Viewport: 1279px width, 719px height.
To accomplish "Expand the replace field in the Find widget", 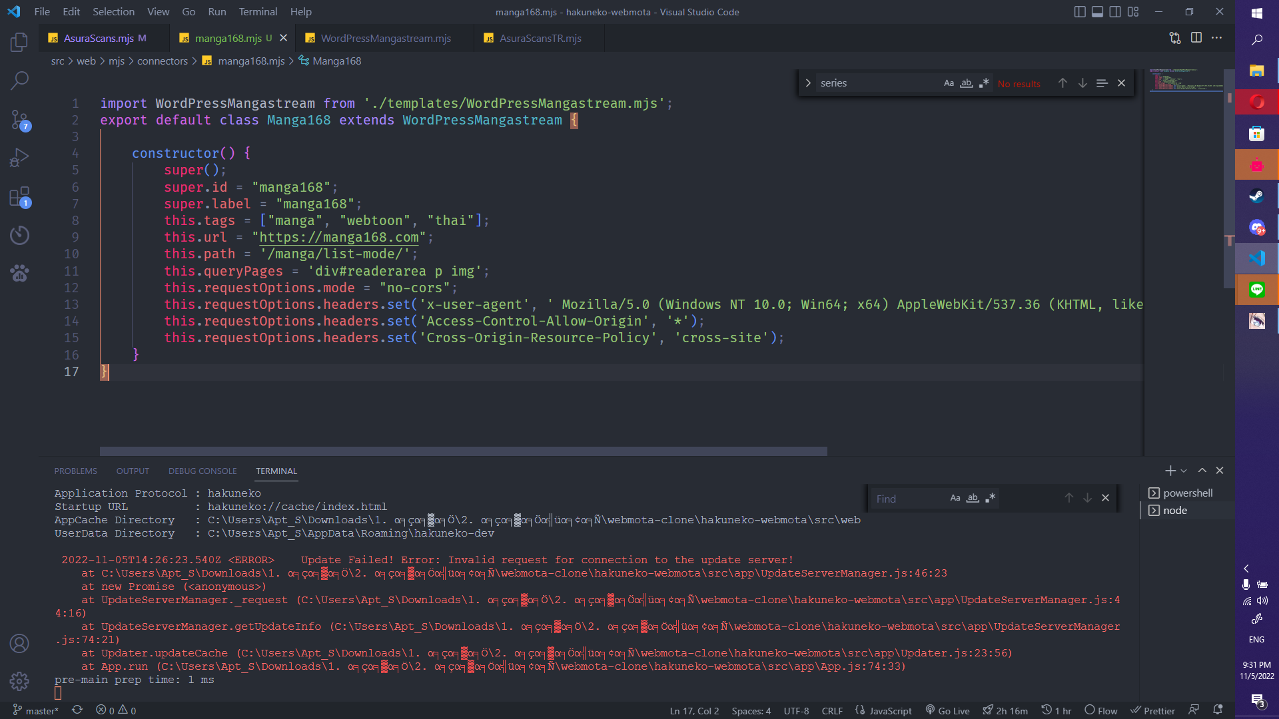I will (x=807, y=83).
